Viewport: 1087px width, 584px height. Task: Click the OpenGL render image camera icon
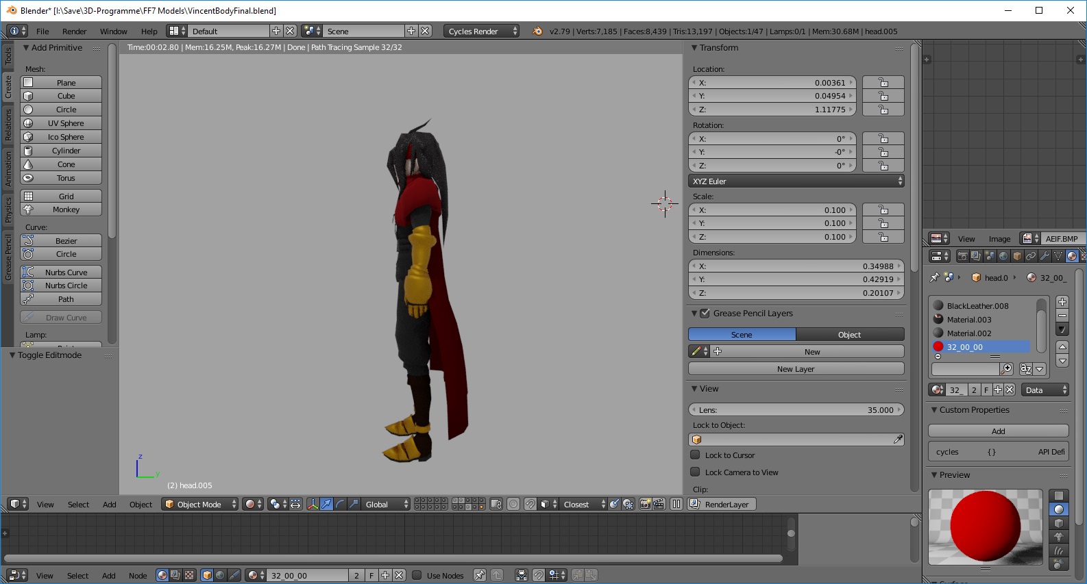click(645, 505)
